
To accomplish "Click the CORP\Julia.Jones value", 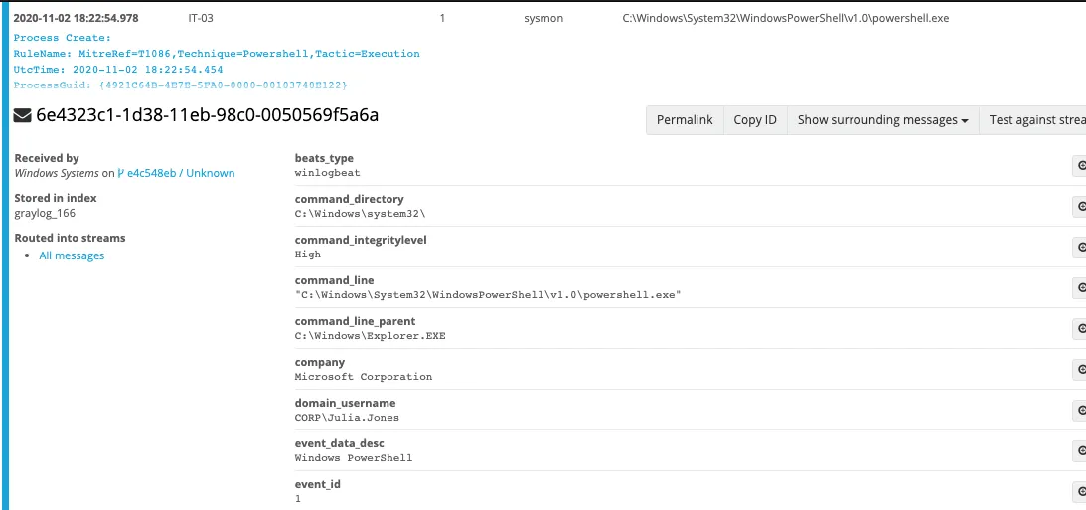I will 347,418.
